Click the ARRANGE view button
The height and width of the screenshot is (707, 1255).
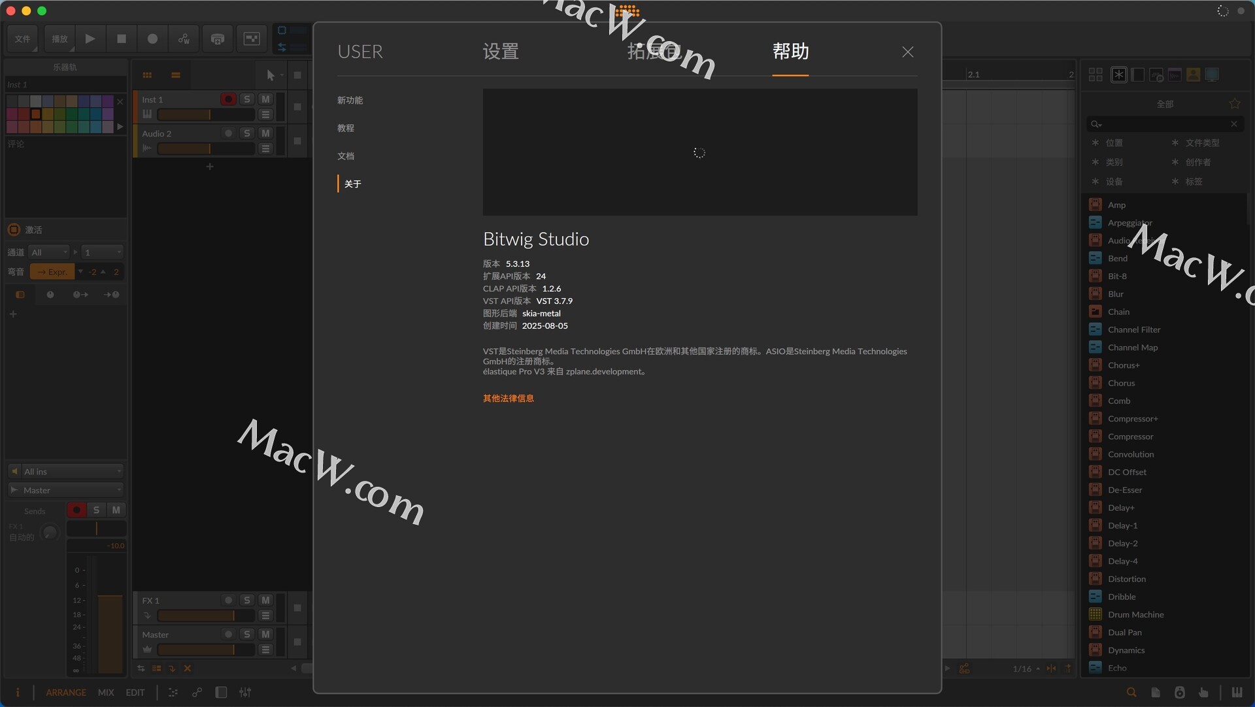tap(66, 692)
